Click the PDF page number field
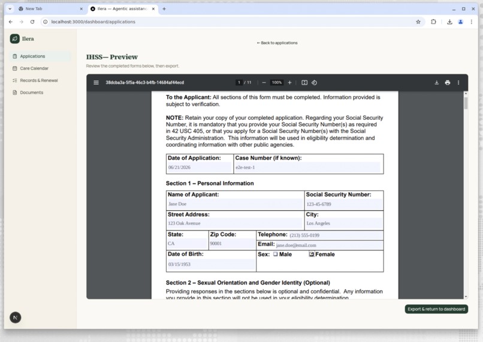483x342 pixels. click(239, 83)
